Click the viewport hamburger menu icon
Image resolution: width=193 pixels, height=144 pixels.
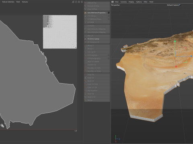pyautogui.click(x=113, y=2)
